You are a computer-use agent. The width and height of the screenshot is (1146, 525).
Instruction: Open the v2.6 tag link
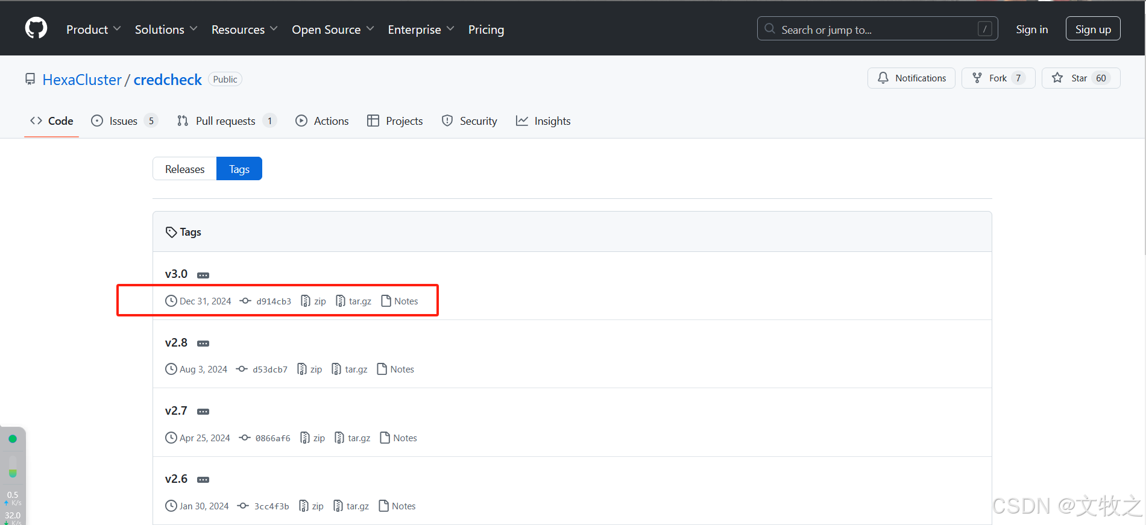[176, 479]
